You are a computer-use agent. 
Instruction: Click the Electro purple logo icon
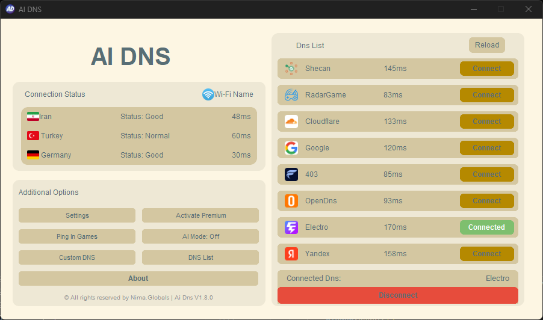click(291, 227)
